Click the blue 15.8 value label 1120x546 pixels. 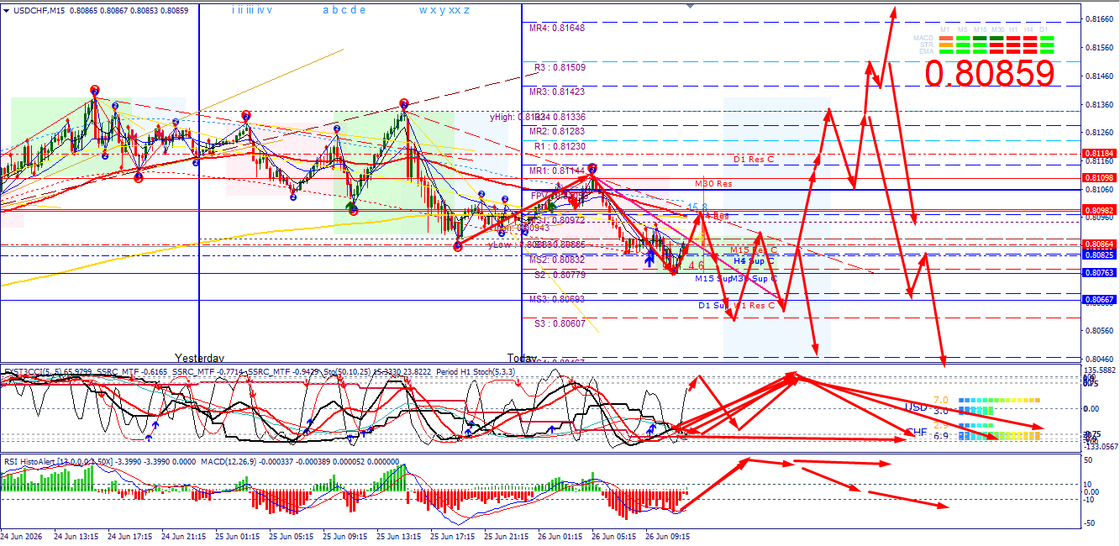[x=697, y=207]
